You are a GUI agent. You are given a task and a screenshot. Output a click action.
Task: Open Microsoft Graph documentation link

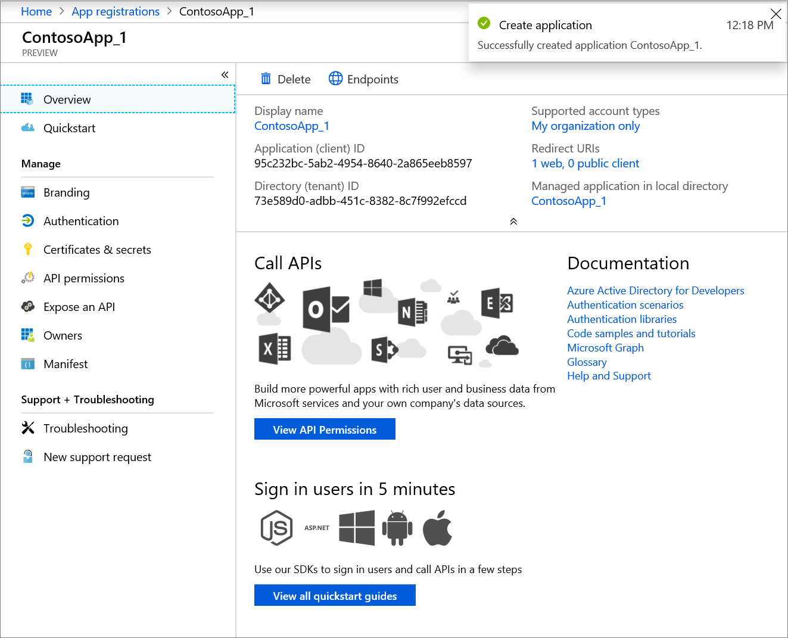tap(605, 347)
